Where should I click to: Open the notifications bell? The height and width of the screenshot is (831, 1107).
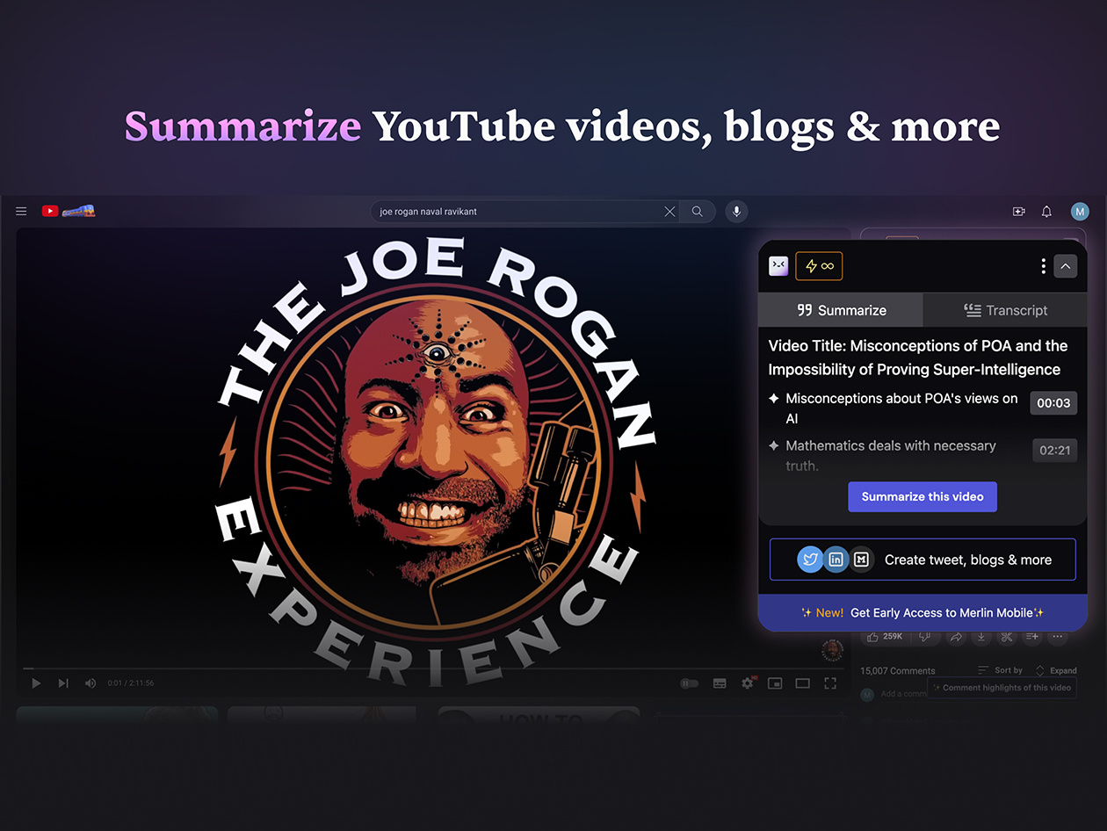tap(1046, 212)
